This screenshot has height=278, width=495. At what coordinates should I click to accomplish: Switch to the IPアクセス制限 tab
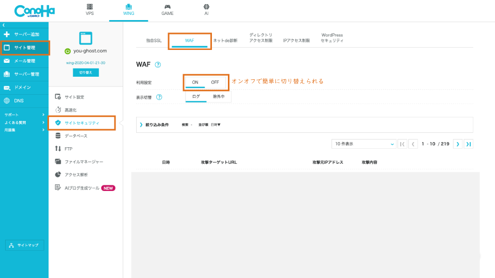[x=296, y=40]
